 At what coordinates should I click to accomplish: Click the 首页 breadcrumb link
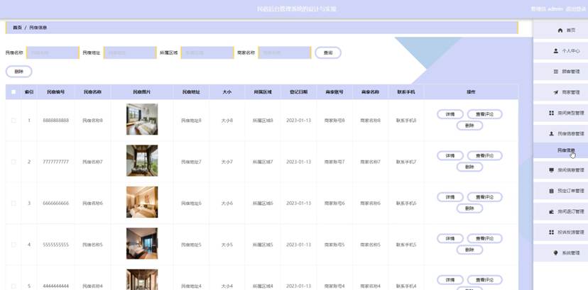pos(17,28)
